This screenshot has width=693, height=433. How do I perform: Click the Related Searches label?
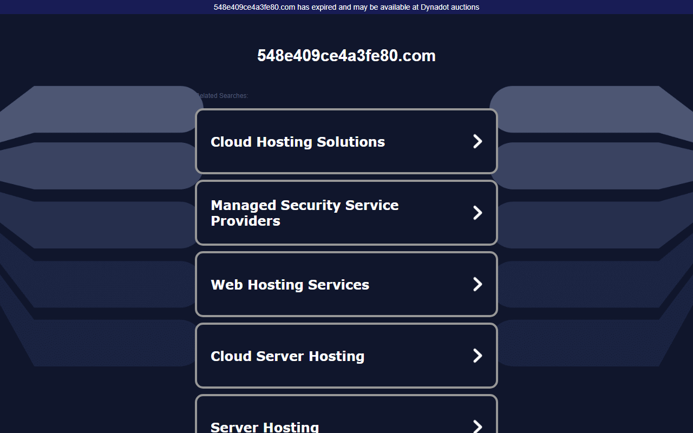(x=221, y=96)
